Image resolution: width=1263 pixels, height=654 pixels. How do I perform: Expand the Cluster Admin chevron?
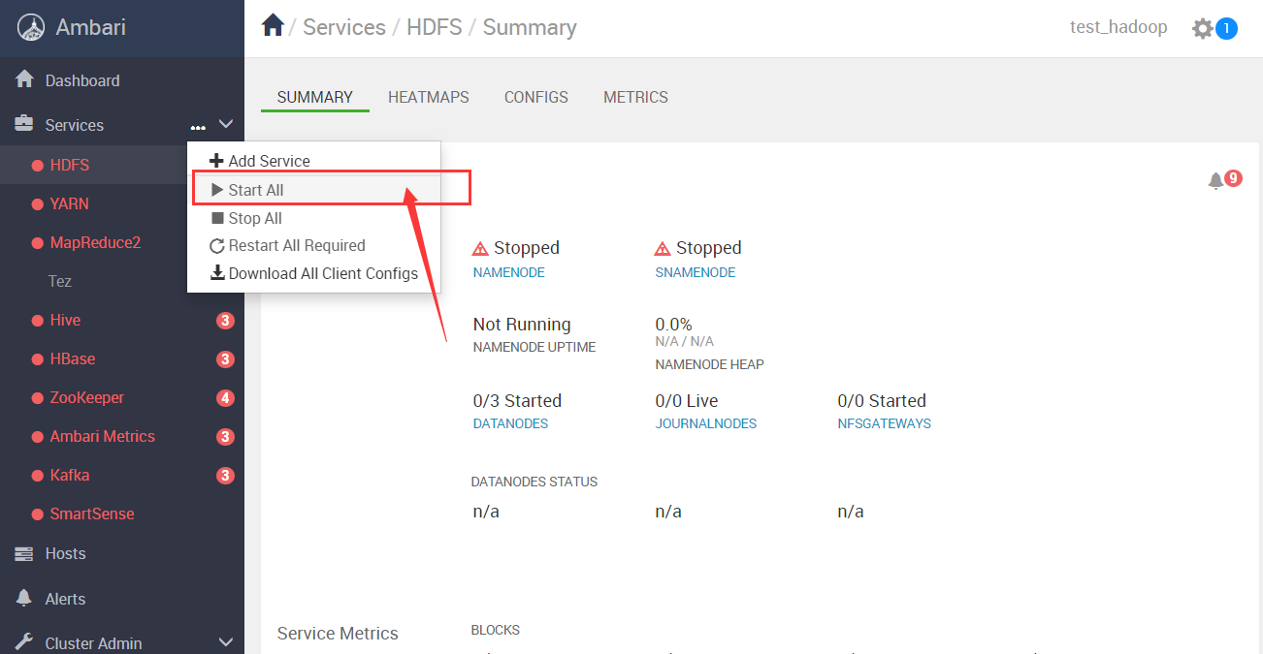tap(226, 642)
